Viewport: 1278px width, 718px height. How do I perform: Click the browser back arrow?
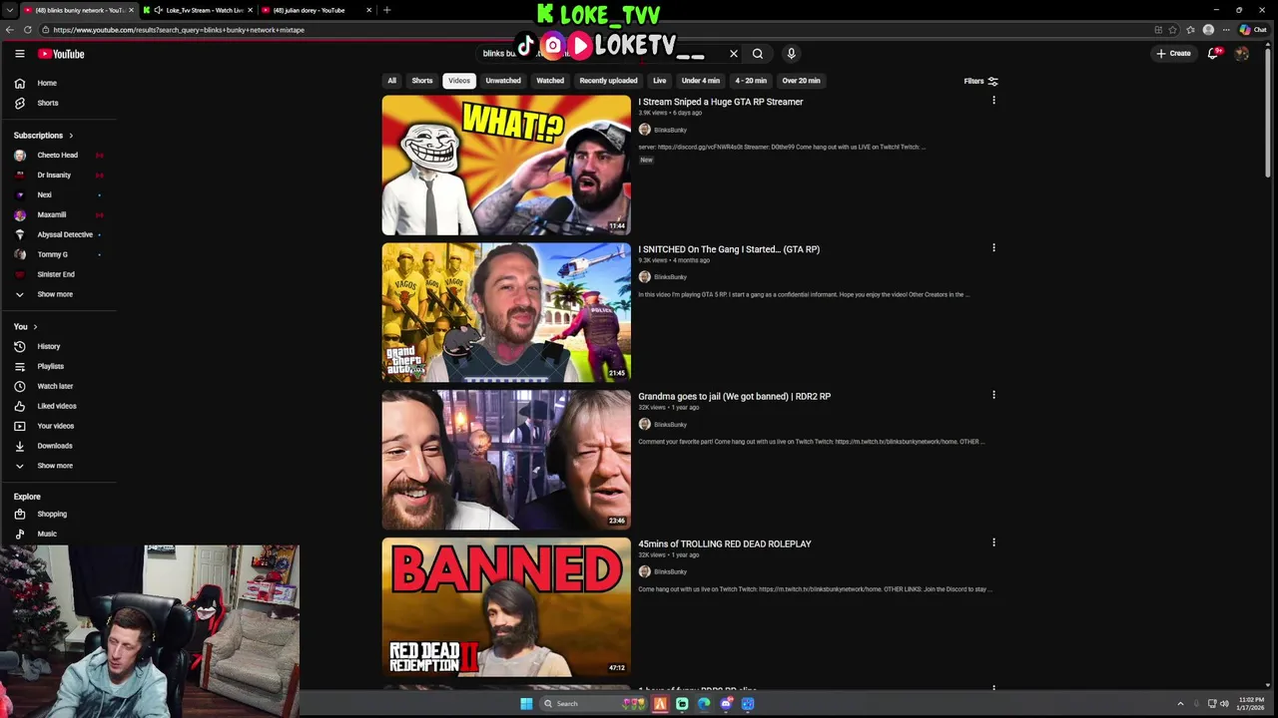(x=10, y=30)
